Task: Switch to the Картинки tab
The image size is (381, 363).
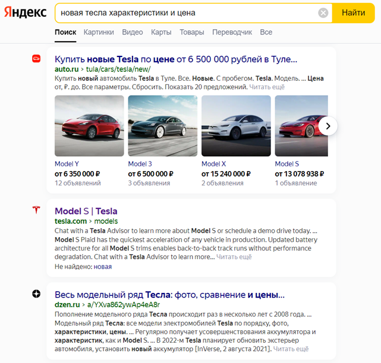Action: 99,32
